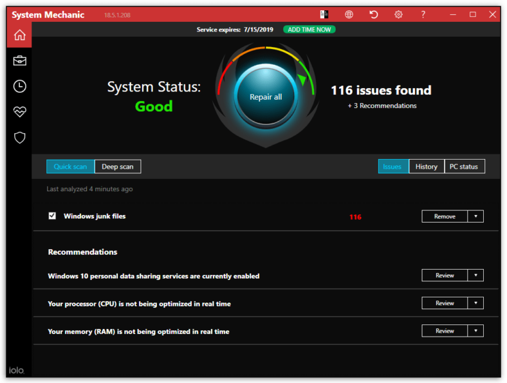Open the clock history sidebar icon
507x383 pixels.
pos(19,86)
